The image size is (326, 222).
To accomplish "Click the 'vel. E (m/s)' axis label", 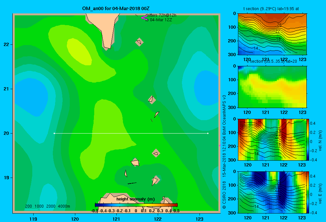I will (x=320, y=194).
